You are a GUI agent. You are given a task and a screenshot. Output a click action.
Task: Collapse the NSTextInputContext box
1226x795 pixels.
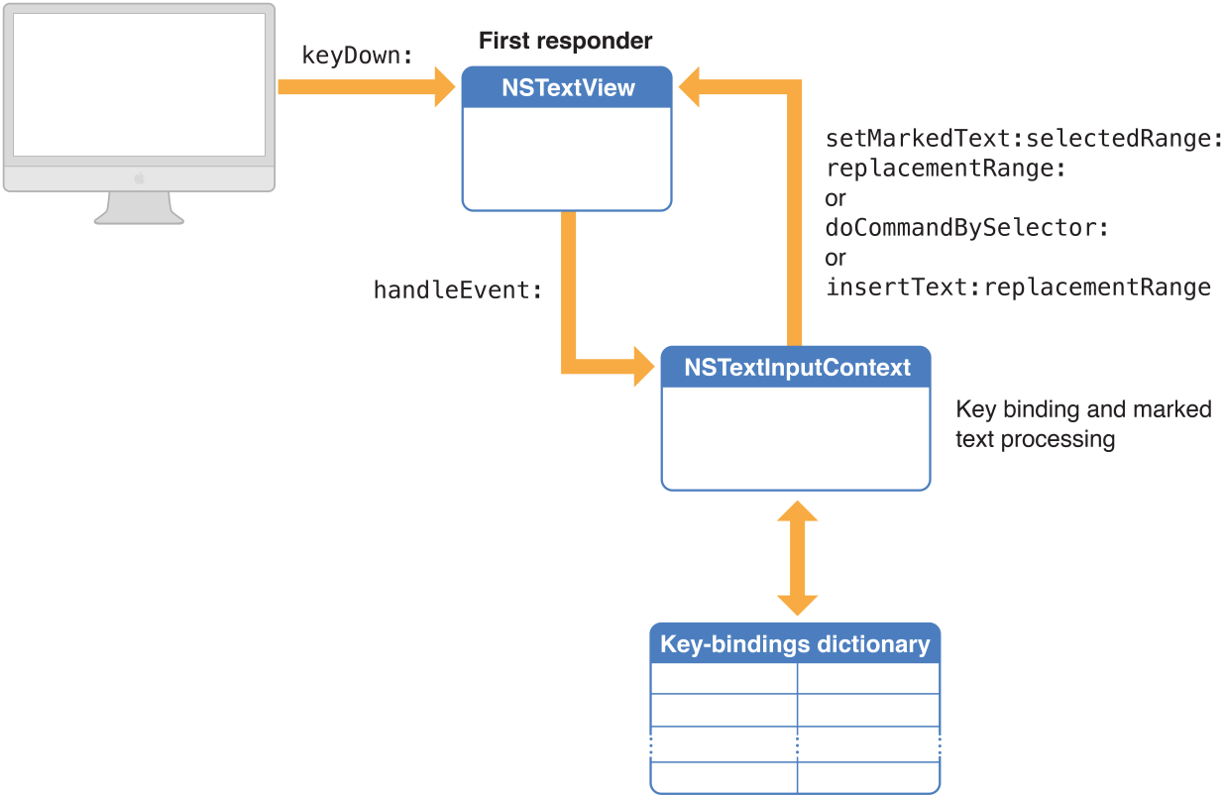coord(796,436)
